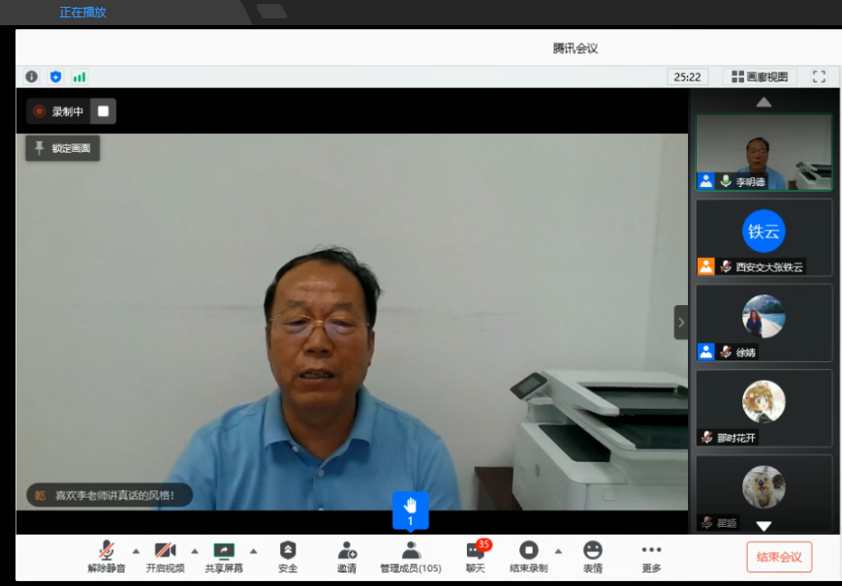
Task: Switch to 画廊视图 gallery view
Action: point(760,77)
